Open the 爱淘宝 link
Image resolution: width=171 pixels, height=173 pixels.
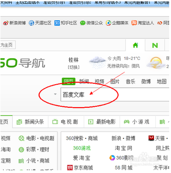[x=82, y=158]
